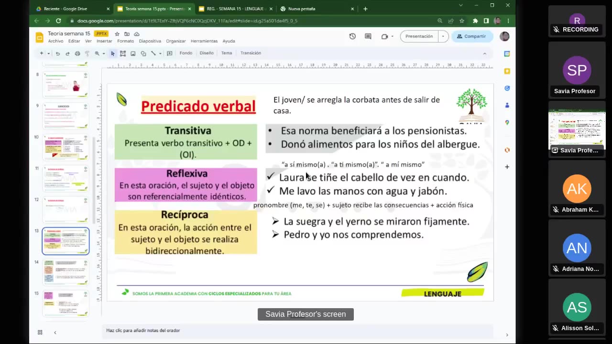612x344 pixels.
Task: Click the Transición button
Action: click(x=251, y=53)
